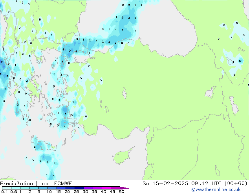The width and height of the screenshot is (249, 193).
Task: Click the ECMWF model label
Action: (x=63, y=184)
